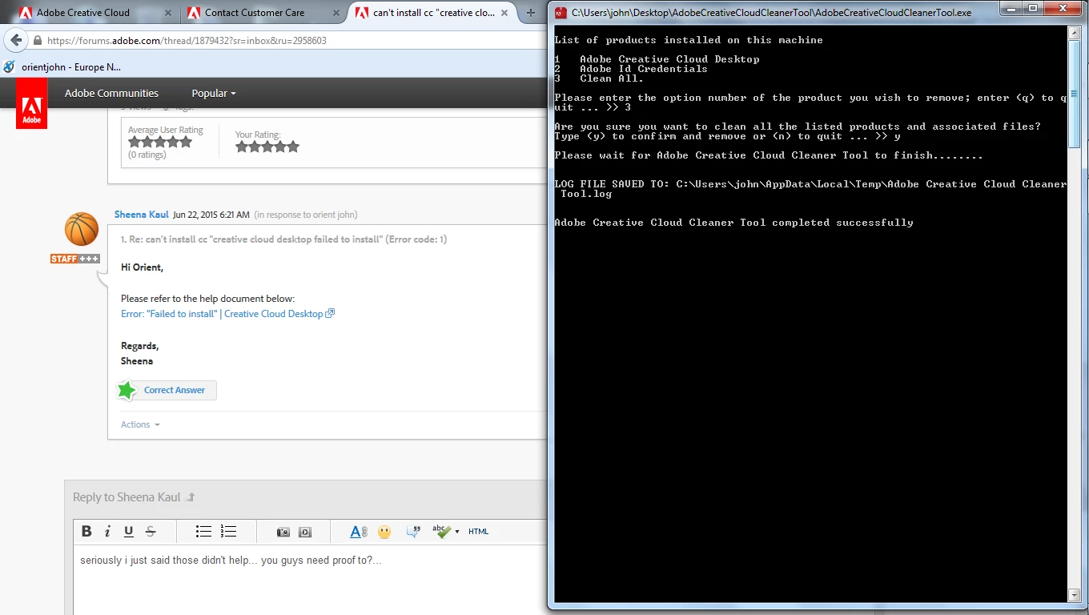Open the emoticon picker
1089x615 pixels.
coord(384,532)
